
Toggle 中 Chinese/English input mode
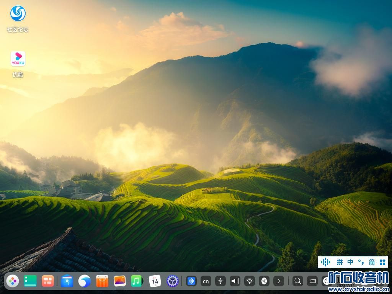350,262
